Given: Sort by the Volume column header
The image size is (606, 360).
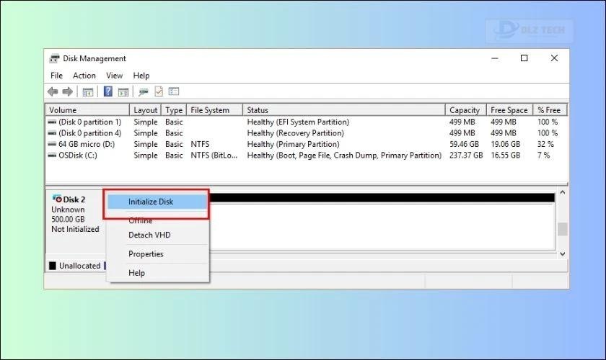Looking at the screenshot, I should (87, 110).
